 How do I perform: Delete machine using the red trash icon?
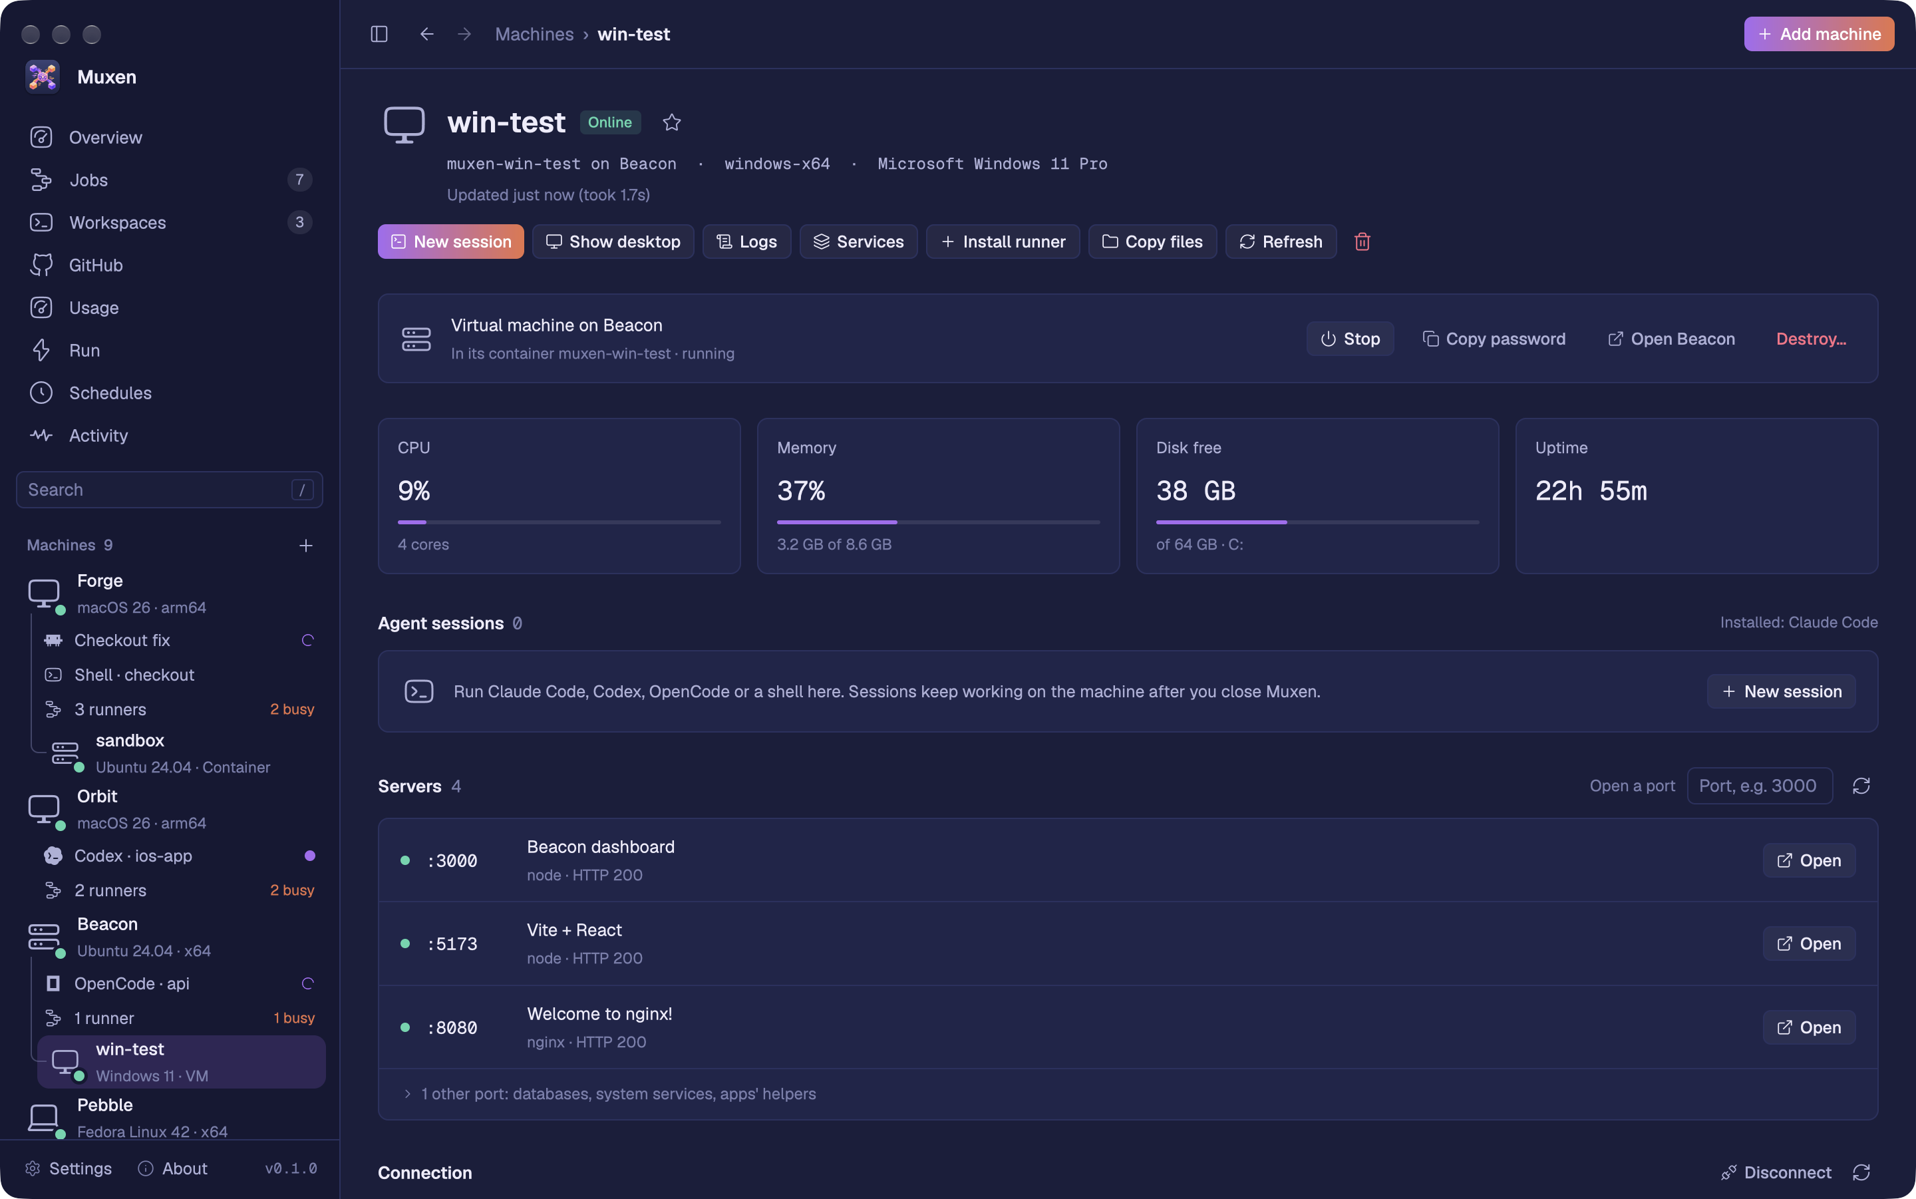click(x=1362, y=241)
